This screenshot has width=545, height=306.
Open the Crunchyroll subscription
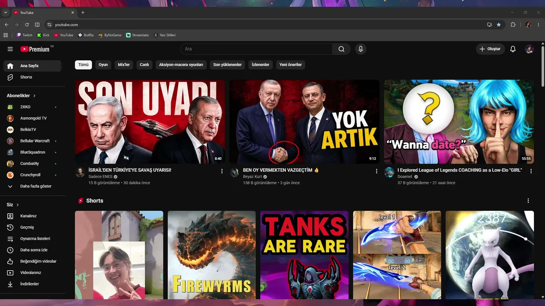click(32, 175)
